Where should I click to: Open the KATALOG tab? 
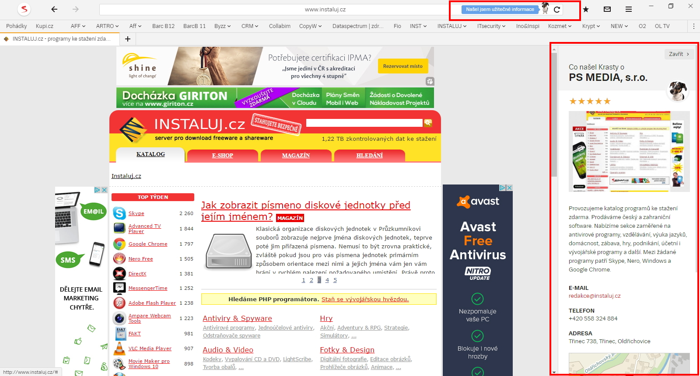pos(150,154)
